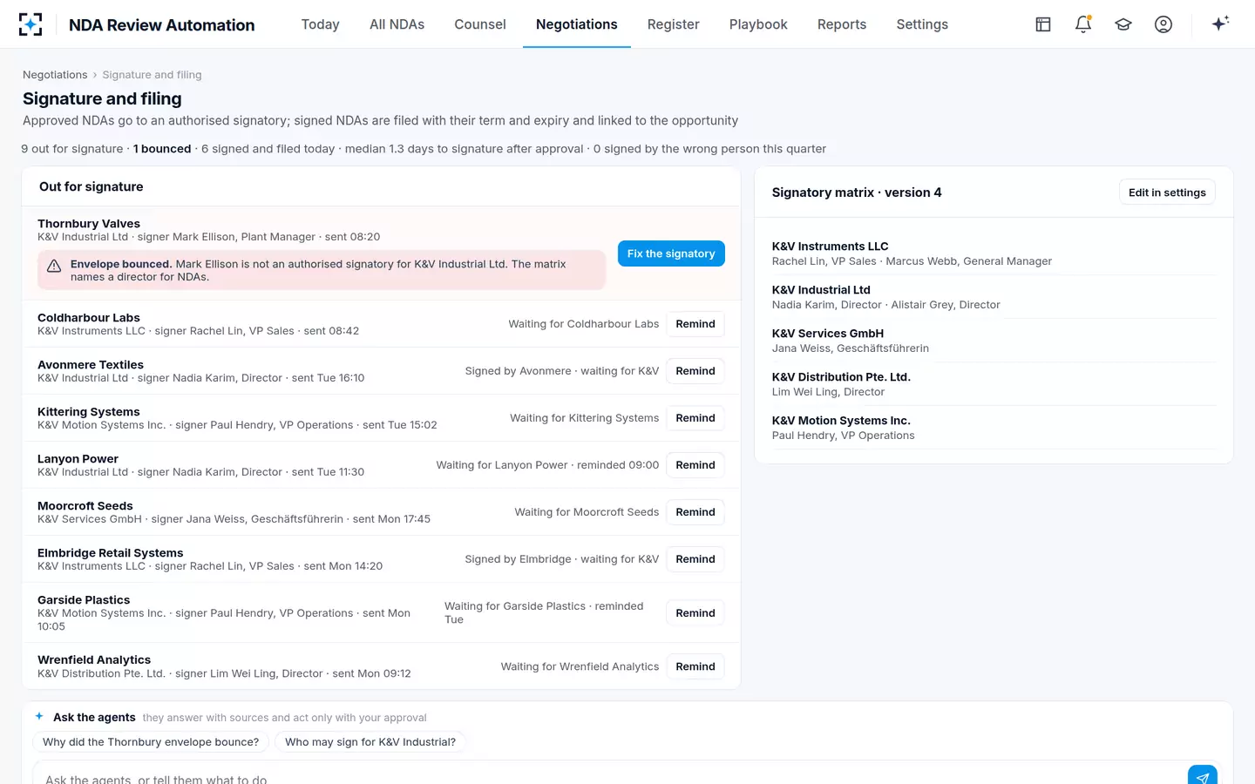
Task: Click K&V Services GmbH matrix entry
Action: (x=828, y=334)
